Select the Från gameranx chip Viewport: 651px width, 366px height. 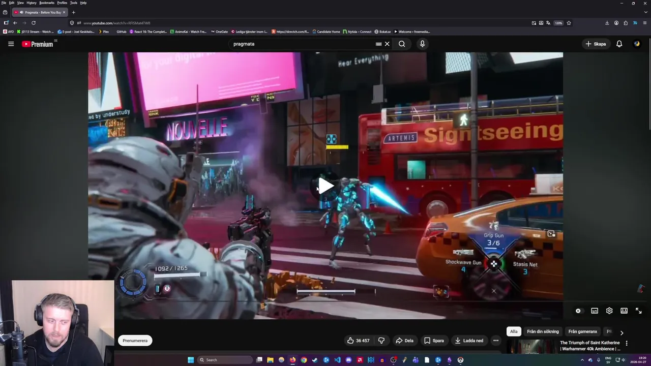pyautogui.click(x=583, y=331)
